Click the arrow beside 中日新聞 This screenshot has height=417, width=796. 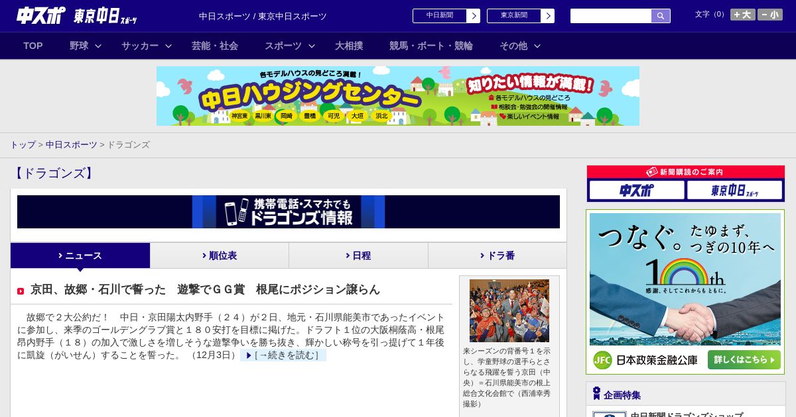[474, 16]
